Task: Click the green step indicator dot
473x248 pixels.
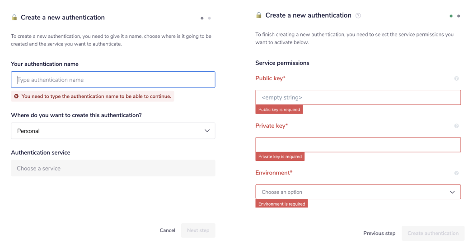Action: pyautogui.click(x=451, y=16)
